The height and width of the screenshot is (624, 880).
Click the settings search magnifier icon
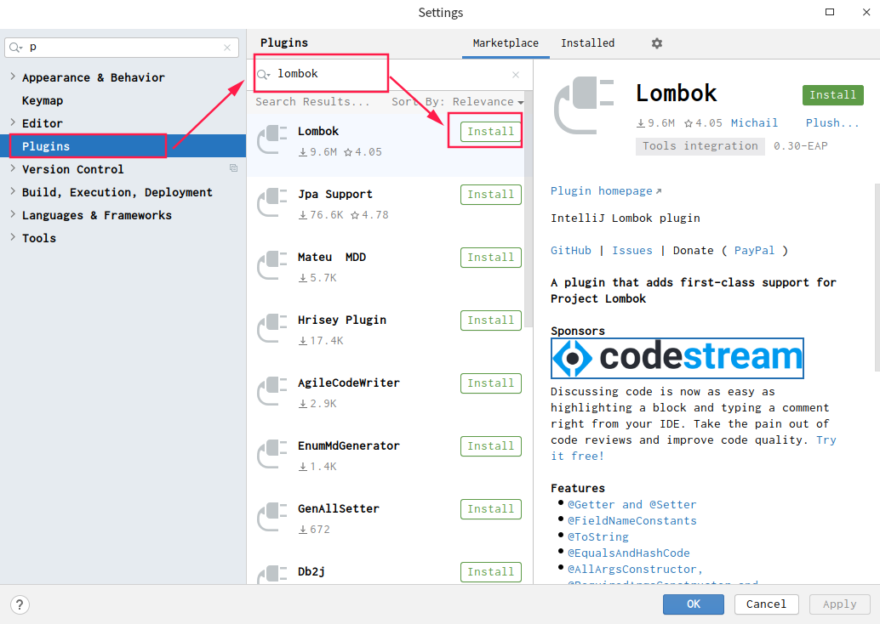15,48
